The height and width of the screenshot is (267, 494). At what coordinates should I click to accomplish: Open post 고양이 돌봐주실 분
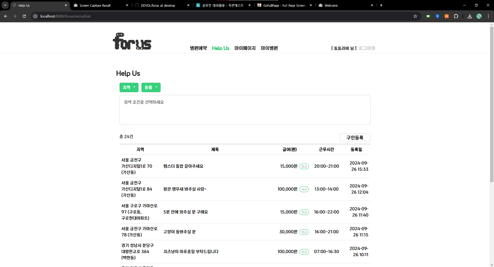coord(179,232)
